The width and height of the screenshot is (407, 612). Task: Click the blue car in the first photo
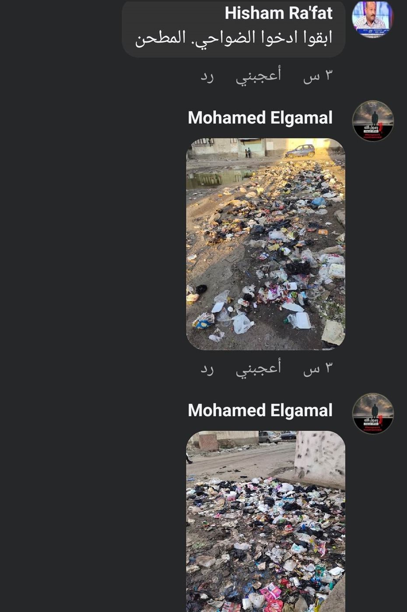coord(300,151)
